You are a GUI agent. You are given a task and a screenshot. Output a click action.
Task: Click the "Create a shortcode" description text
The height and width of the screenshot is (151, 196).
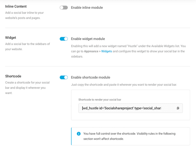tap(27, 88)
